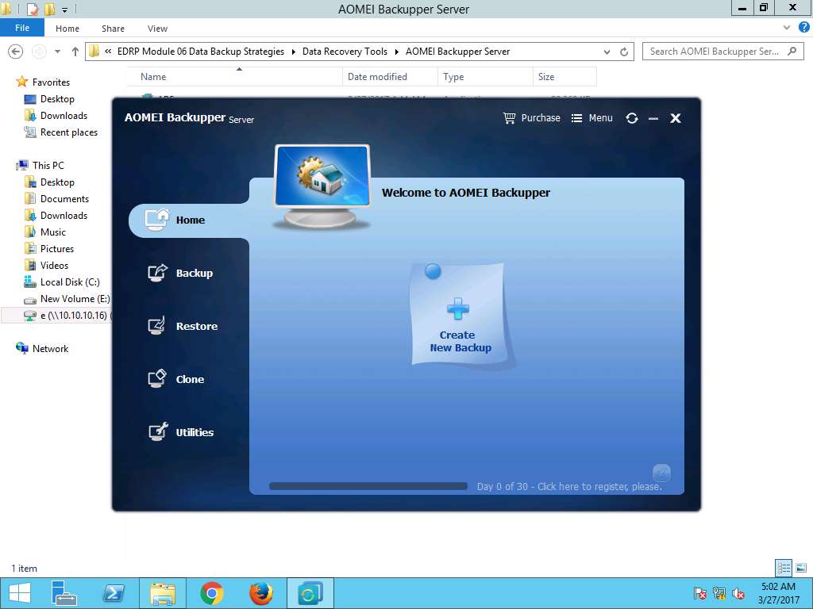Open the Clone section in AOMEI sidebar
Viewport: 813px width, 609px height.
pyautogui.click(x=176, y=379)
